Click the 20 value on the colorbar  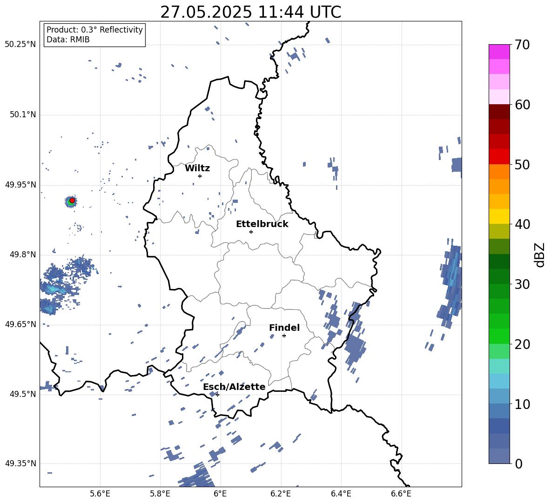coord(522,344)
